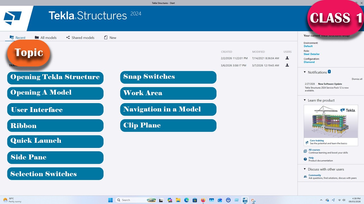Open the Shared models tab
Viewport: 364px width, 204px height.
click(80, 38)
